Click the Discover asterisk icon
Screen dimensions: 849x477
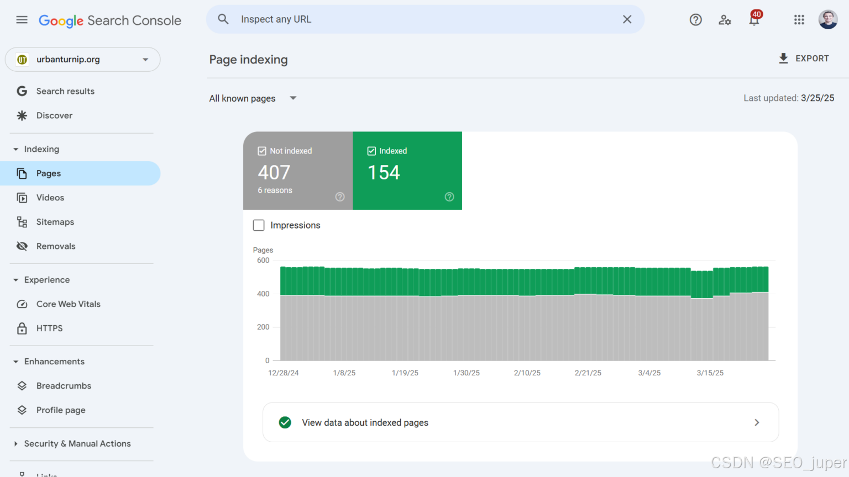point(22,115)
